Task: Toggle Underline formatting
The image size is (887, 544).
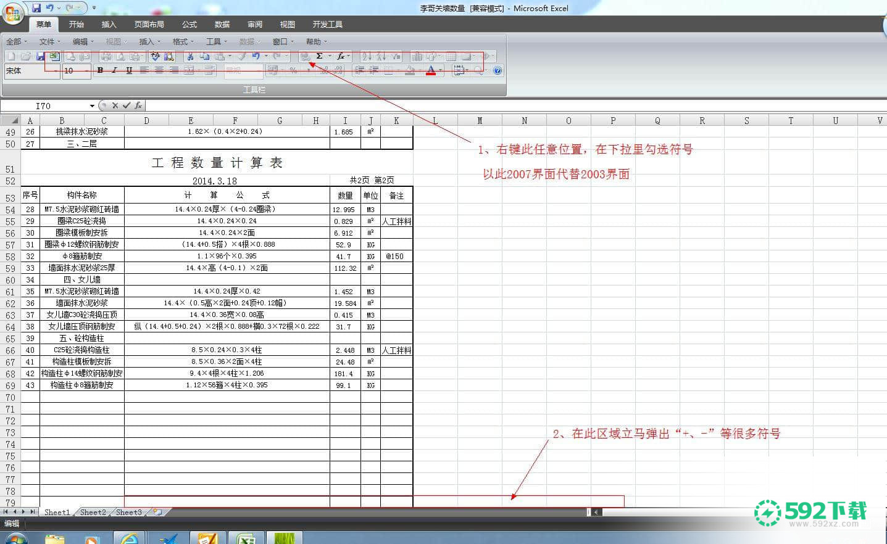Action: click(129, 70)
